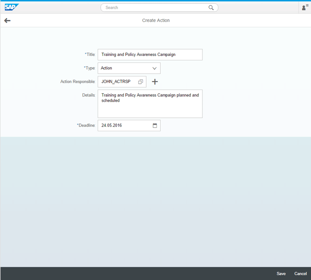Click the Action Responsible input field

tap(122, 82)
